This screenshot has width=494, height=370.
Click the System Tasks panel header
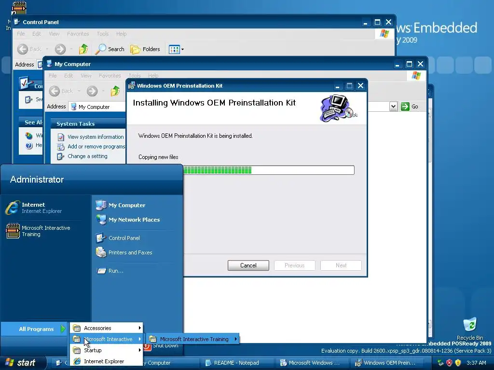pos(88,124)
